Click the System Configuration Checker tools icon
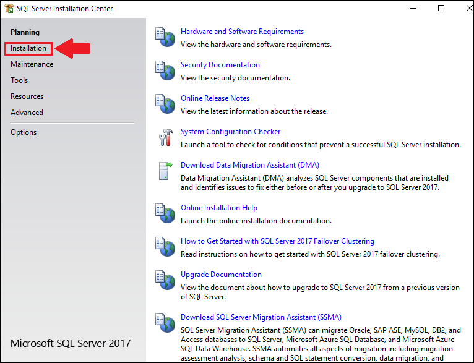Image resolution: width=474 pixels, height=363 pixels. (166, 137)
